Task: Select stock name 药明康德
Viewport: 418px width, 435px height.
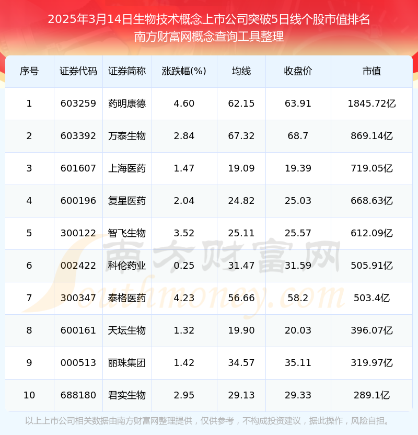Action: tap(127, 104)
